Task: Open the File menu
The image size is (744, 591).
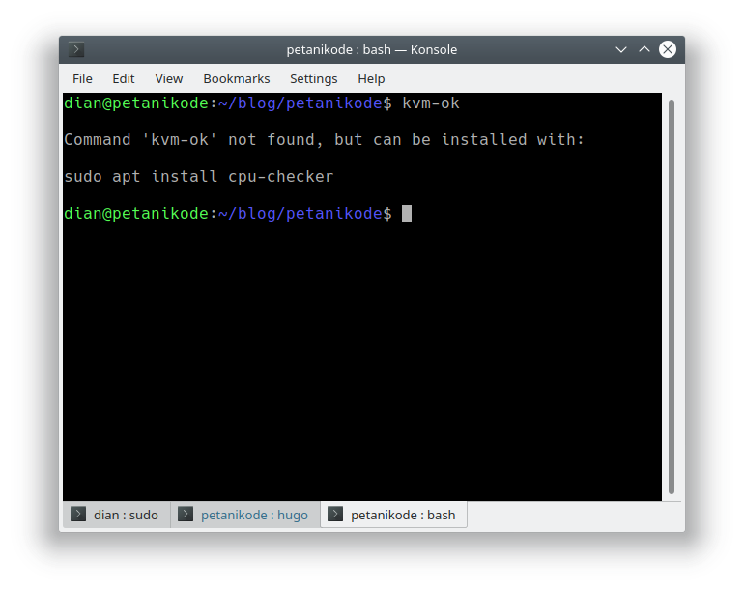Action: 82,78
